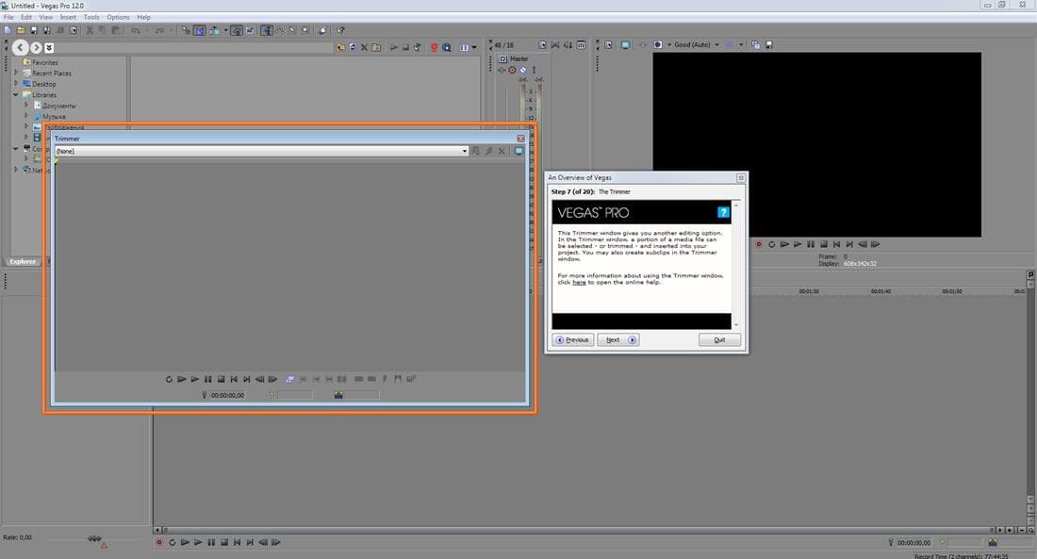Screen dimensions: 1037x559
Task: Click the Cut scissors icon in toolbar
Action: coord(90,30)
